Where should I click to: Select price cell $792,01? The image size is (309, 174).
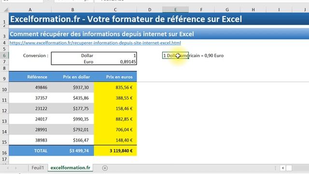(x=72, y=130)
